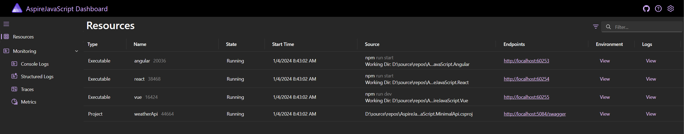Click the resource type filter icon
The image size is (684, 134).
596,27
